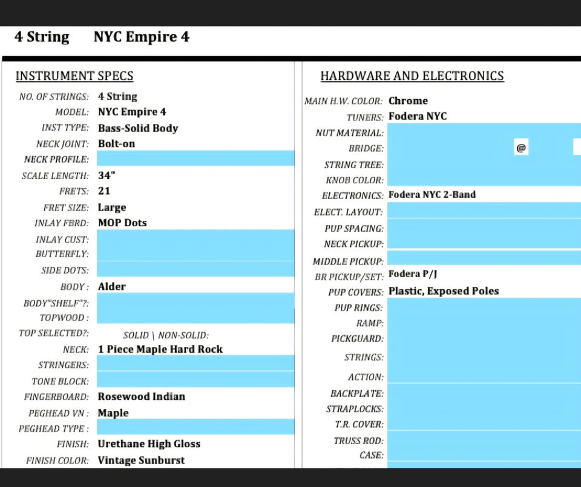The height and width of the screenshot is (487, 581).
Task: Select the hardware color value 'Chrome'
Action: click(x=408, y=101)
